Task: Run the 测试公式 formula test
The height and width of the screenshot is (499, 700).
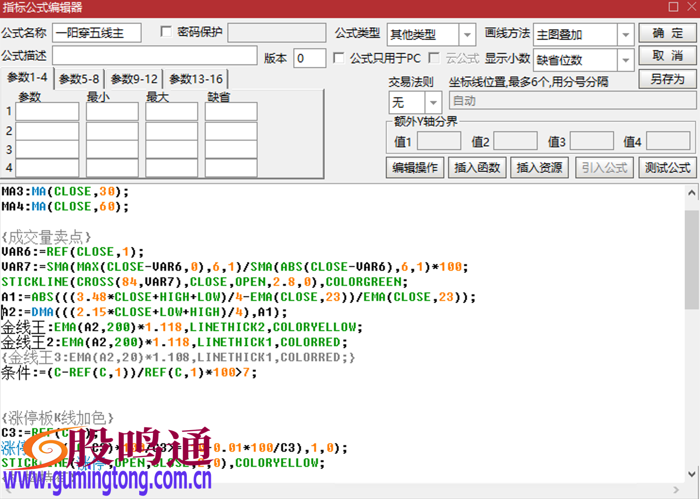Action: [667, 167]
